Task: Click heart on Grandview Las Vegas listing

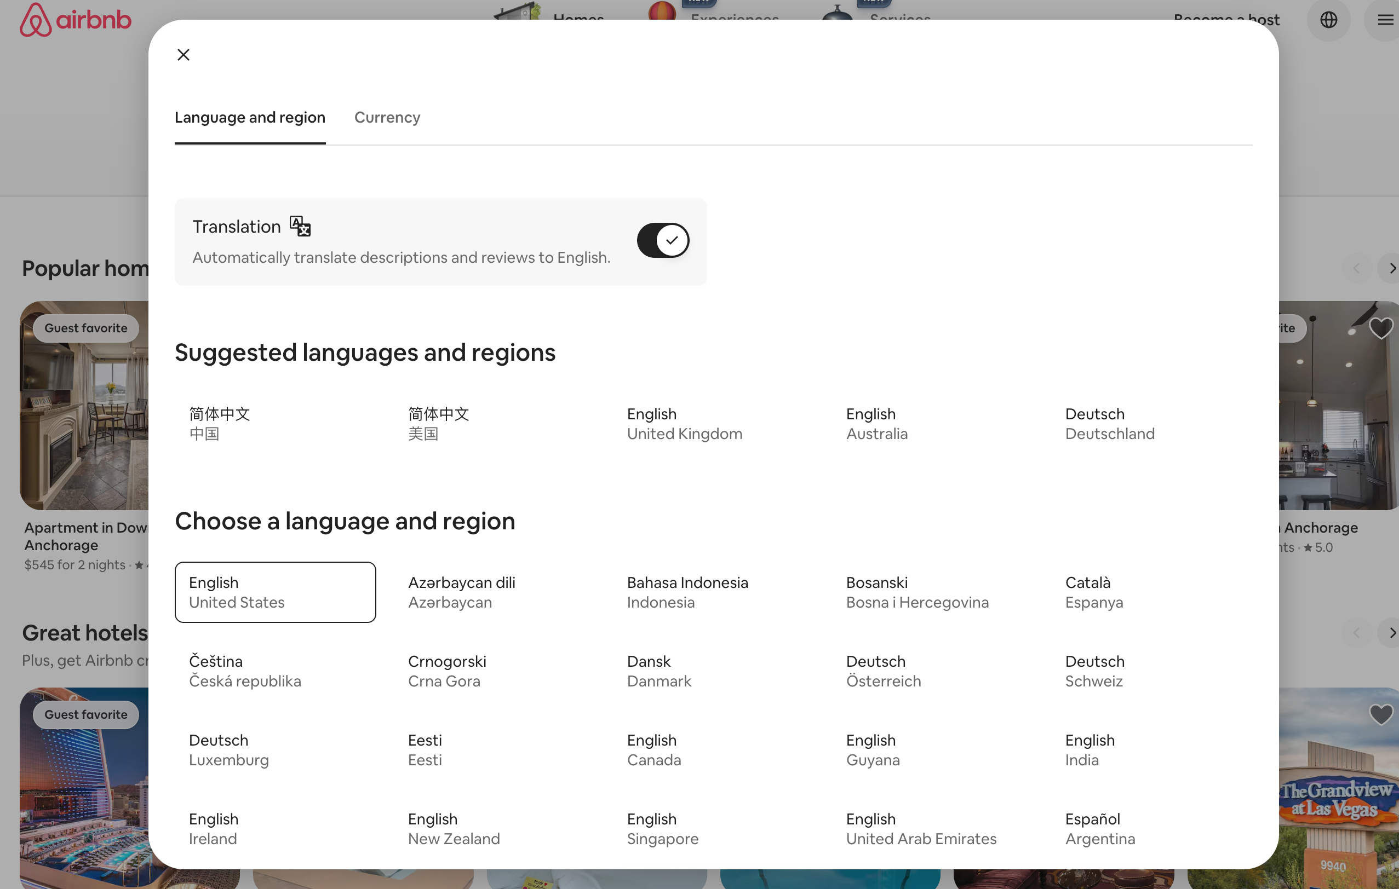Action: pyautogui.click(x=1381, y=714)
